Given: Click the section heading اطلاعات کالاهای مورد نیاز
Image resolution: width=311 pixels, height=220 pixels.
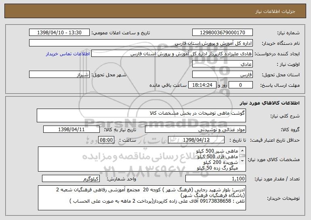Looking at the screenshot, I should click(270, 103).
